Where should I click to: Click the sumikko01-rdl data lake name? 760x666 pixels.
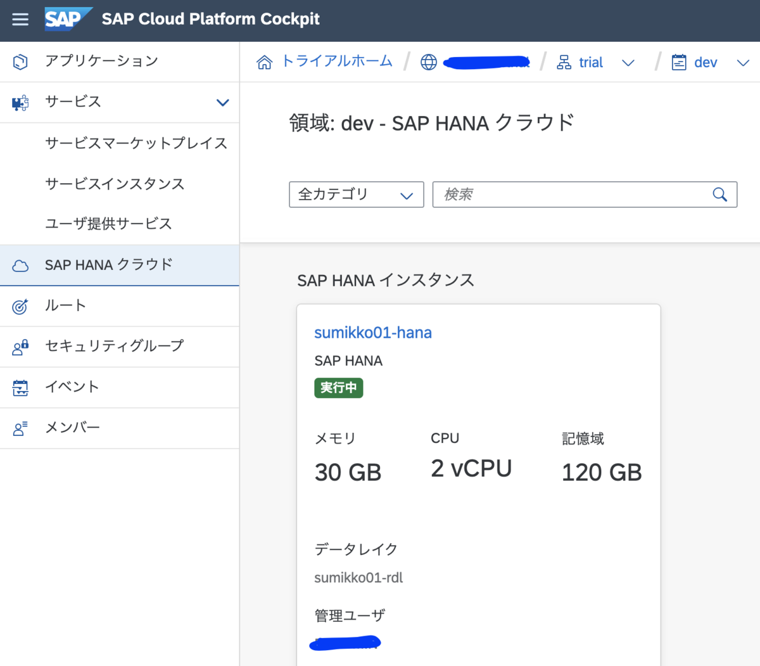tap(358, 578)
